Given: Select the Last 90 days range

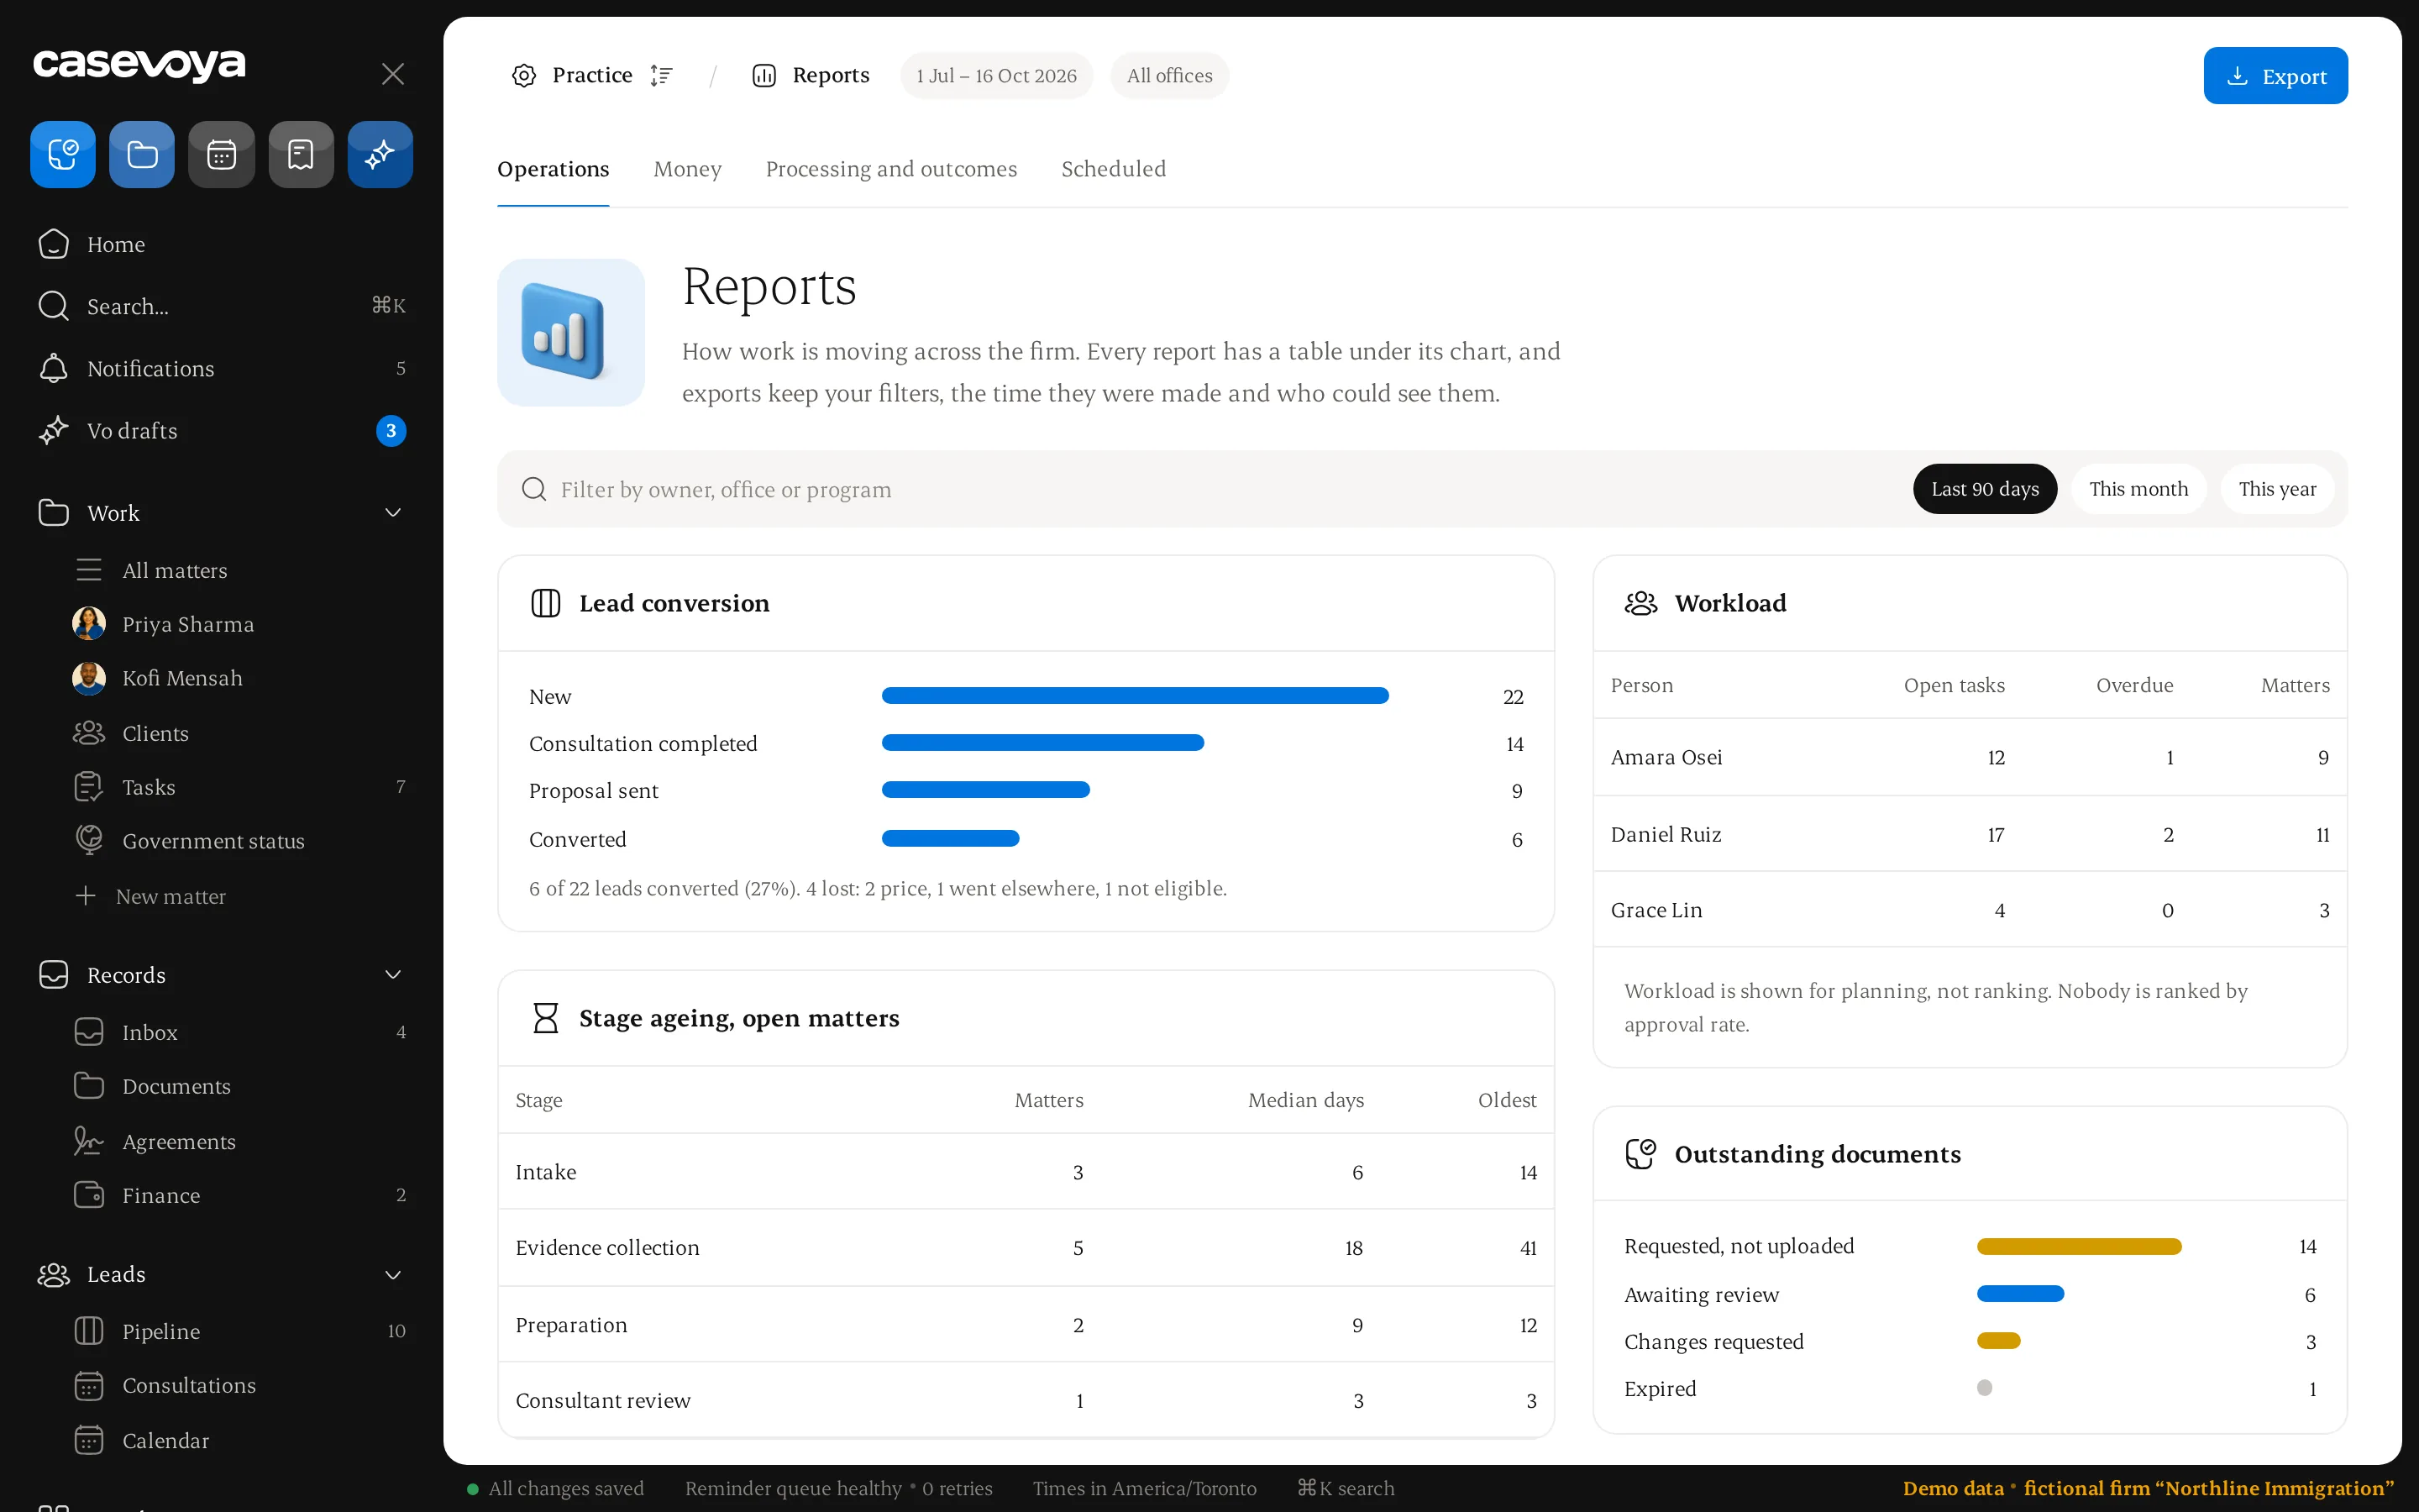Looking at the screenshot, I should (x=1984, y=489).
